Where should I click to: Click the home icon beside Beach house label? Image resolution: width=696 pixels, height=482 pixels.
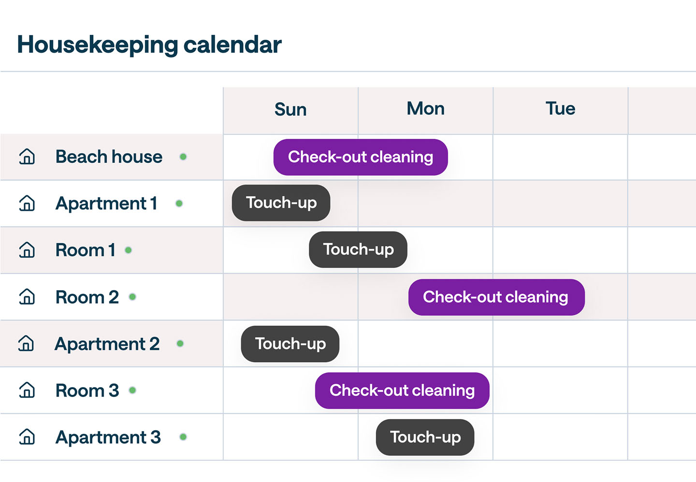point(27,157)
